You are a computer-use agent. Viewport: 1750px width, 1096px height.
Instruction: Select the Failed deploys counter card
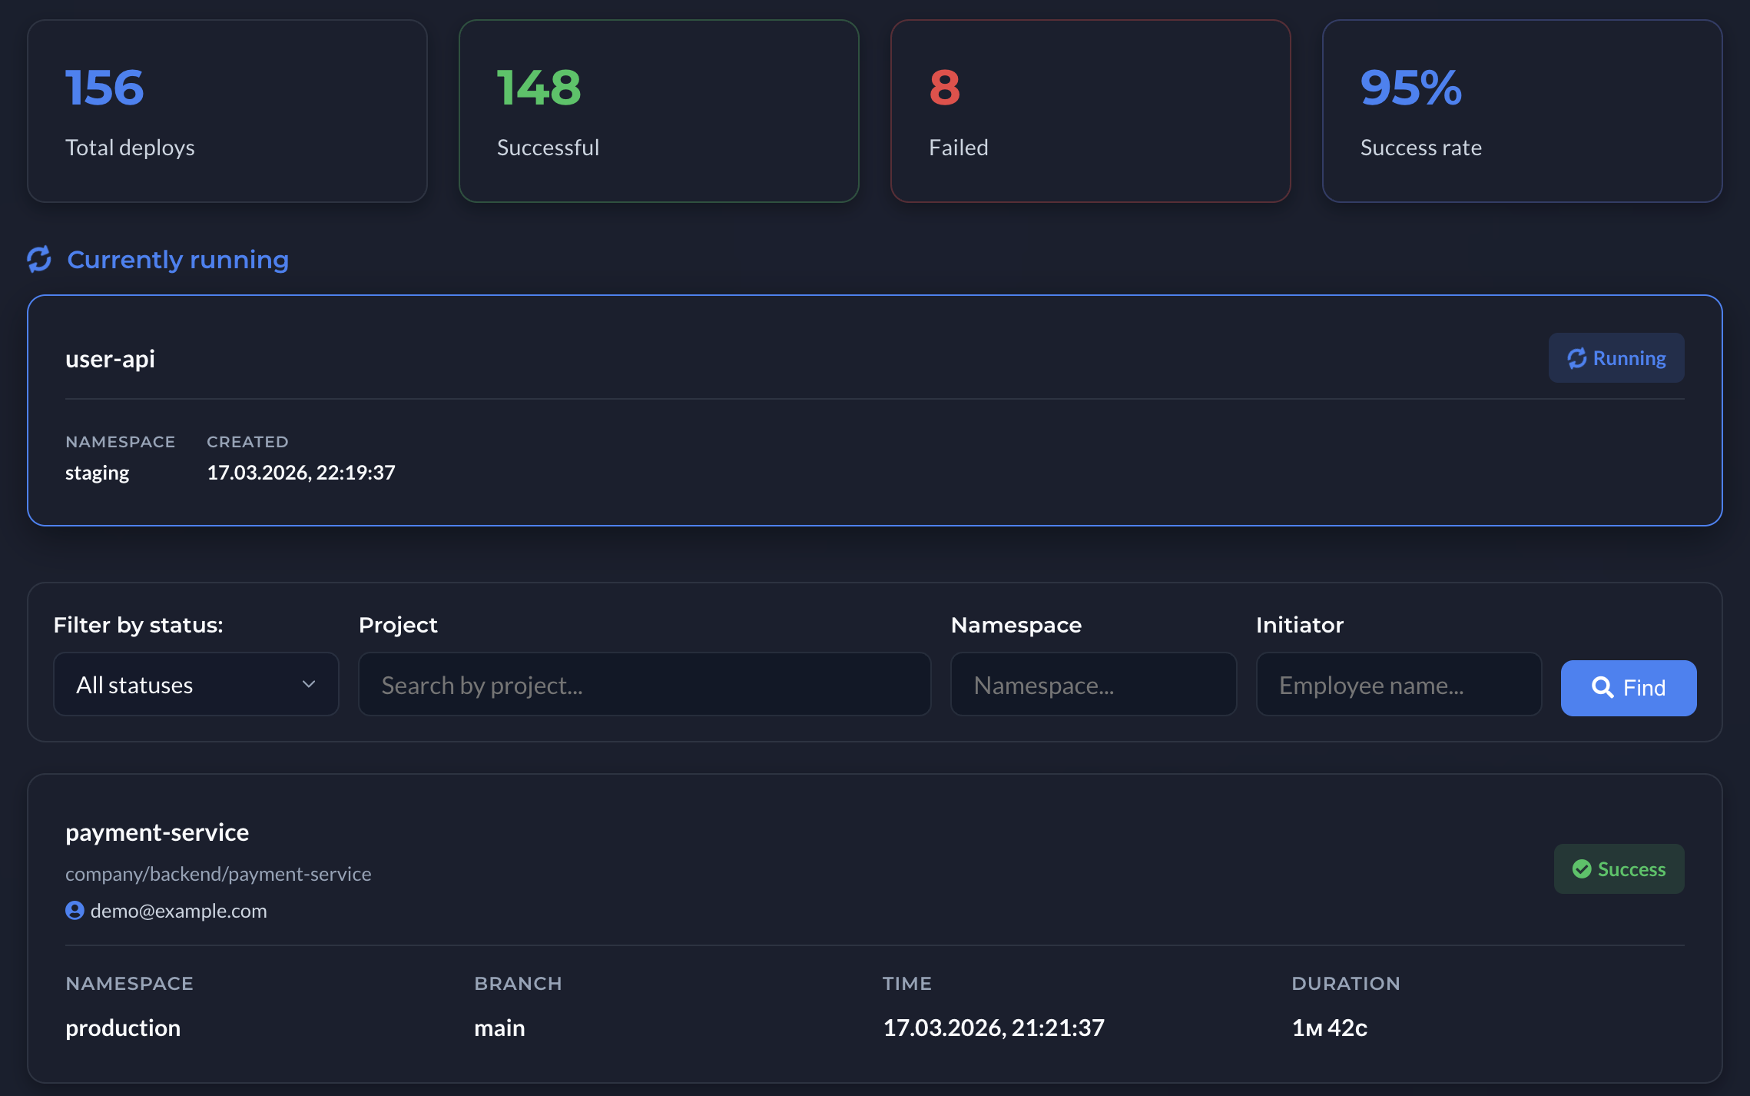point(1090,111)
